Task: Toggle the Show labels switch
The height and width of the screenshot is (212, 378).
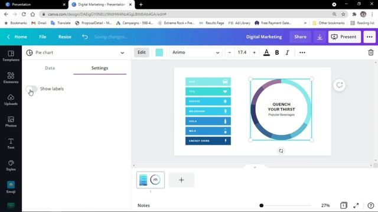Action: coord(31,89)
